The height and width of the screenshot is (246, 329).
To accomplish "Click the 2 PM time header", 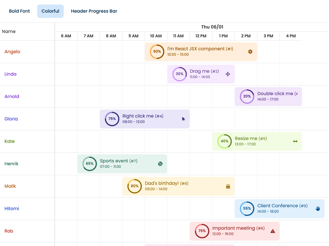I will 246,36.
